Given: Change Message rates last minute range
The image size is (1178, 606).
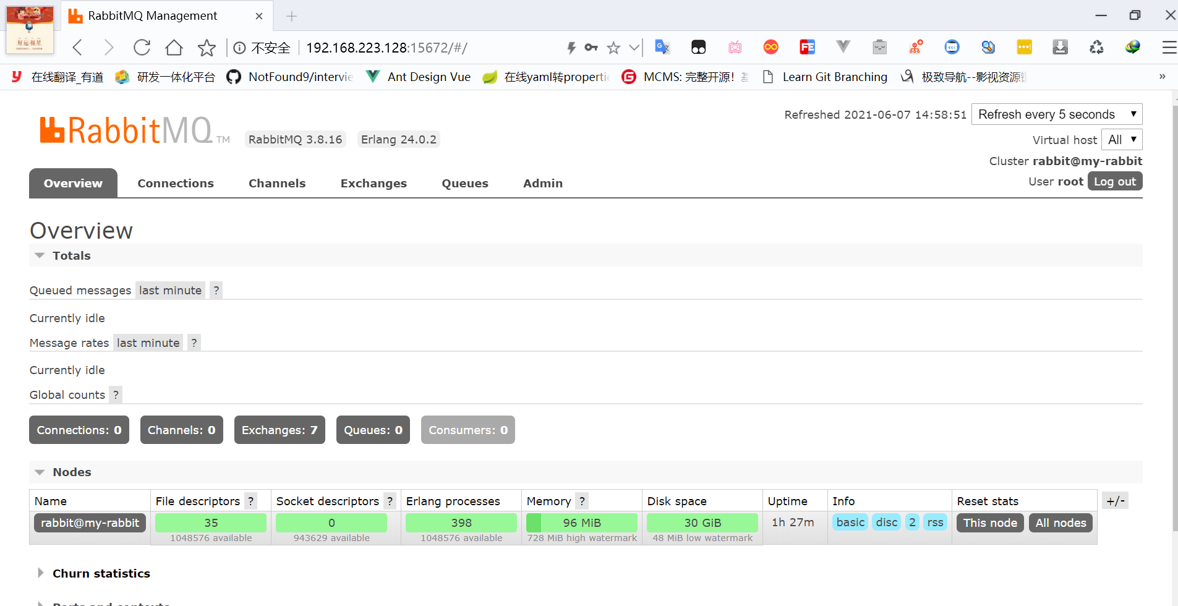Looking at the screenshot, I should tap(148, 343).
